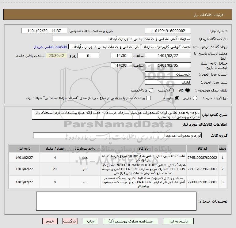Click the خوزستان province field
Image resolution: width=236 pixels, height=228 pixels.
coord(168,74)
